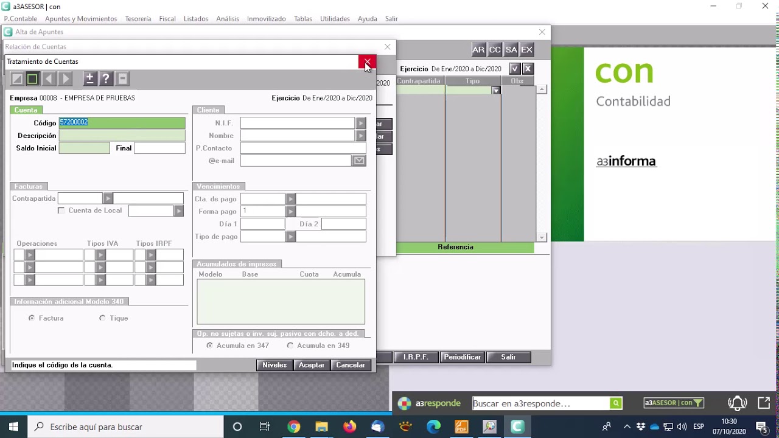779x438 pixels.
Task: Open Firefox from the taskbar
Action: (x=349, y=426)
